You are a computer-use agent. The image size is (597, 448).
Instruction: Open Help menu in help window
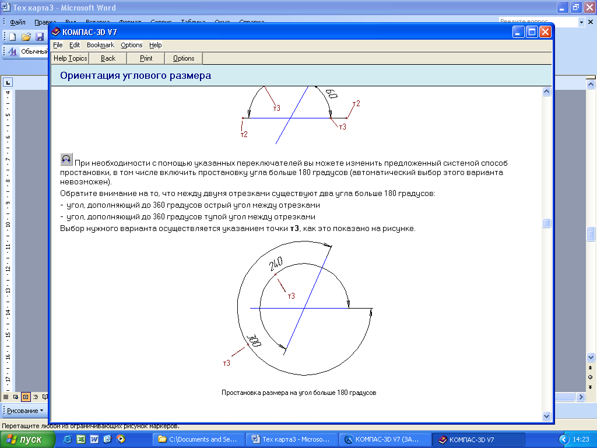click(155, 45)
